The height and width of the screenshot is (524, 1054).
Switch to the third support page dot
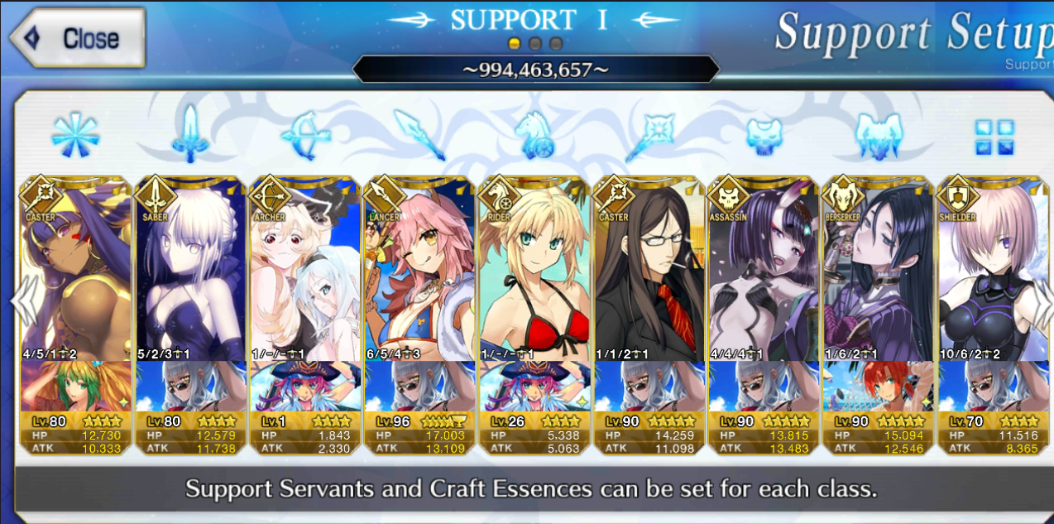556,43
